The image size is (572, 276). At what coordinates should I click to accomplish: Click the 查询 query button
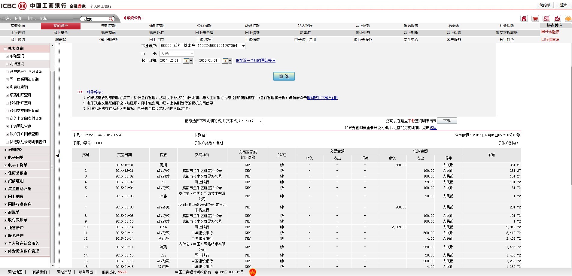click(x=284, y=76)
